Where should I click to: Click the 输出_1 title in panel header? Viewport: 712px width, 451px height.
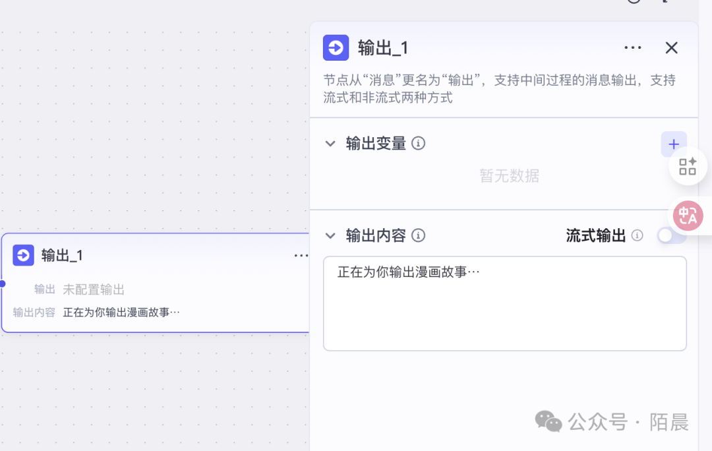383,47
